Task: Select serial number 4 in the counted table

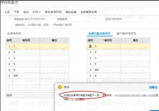Action: click(x=107, y=76)
